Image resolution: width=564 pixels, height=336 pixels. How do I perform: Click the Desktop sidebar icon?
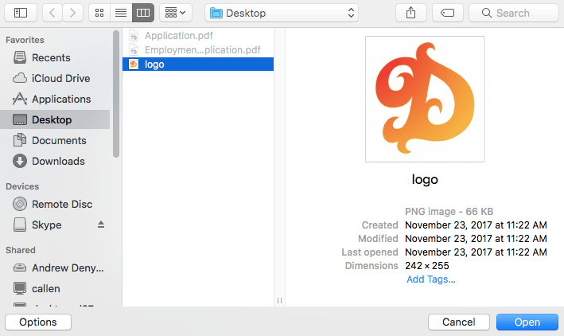tap(20, 119)
